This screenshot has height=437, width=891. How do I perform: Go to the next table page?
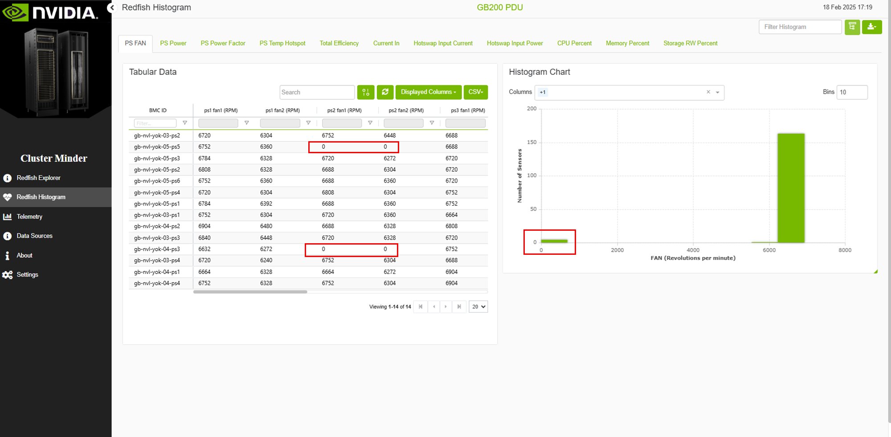[x=446, y=307]
